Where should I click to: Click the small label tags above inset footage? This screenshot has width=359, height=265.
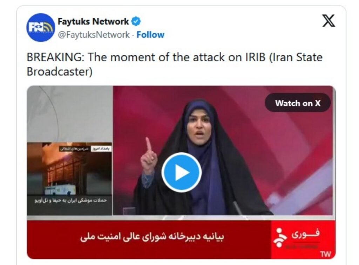click(86, 149)
